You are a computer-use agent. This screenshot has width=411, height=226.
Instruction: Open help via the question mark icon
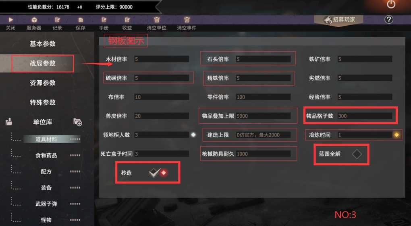click(x=389, y=19)
